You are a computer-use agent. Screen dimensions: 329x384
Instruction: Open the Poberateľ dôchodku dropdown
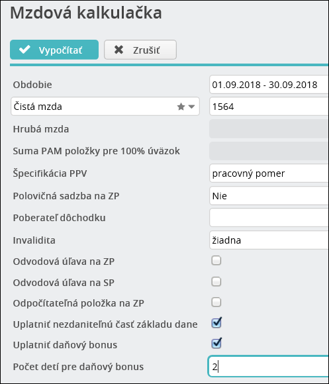click(269, 218)
